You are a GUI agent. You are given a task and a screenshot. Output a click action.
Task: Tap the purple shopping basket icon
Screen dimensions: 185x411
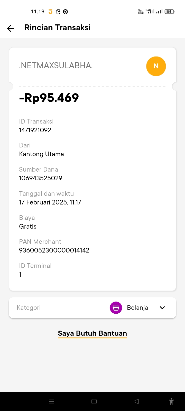(x=116, y=308)
